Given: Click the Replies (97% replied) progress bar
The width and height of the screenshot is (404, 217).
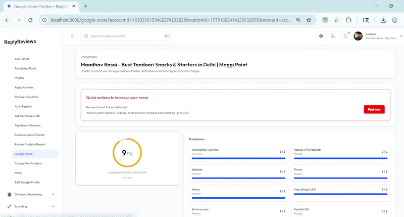Looking at the screenshot, I should 340,158.
